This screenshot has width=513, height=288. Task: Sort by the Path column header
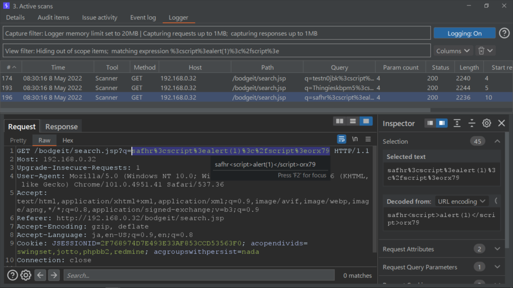coord(268,67)
